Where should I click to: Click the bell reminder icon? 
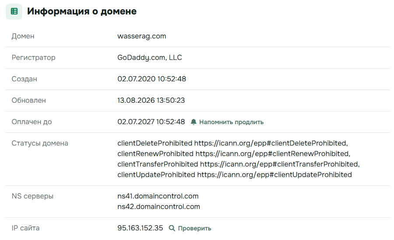point(193,122)
